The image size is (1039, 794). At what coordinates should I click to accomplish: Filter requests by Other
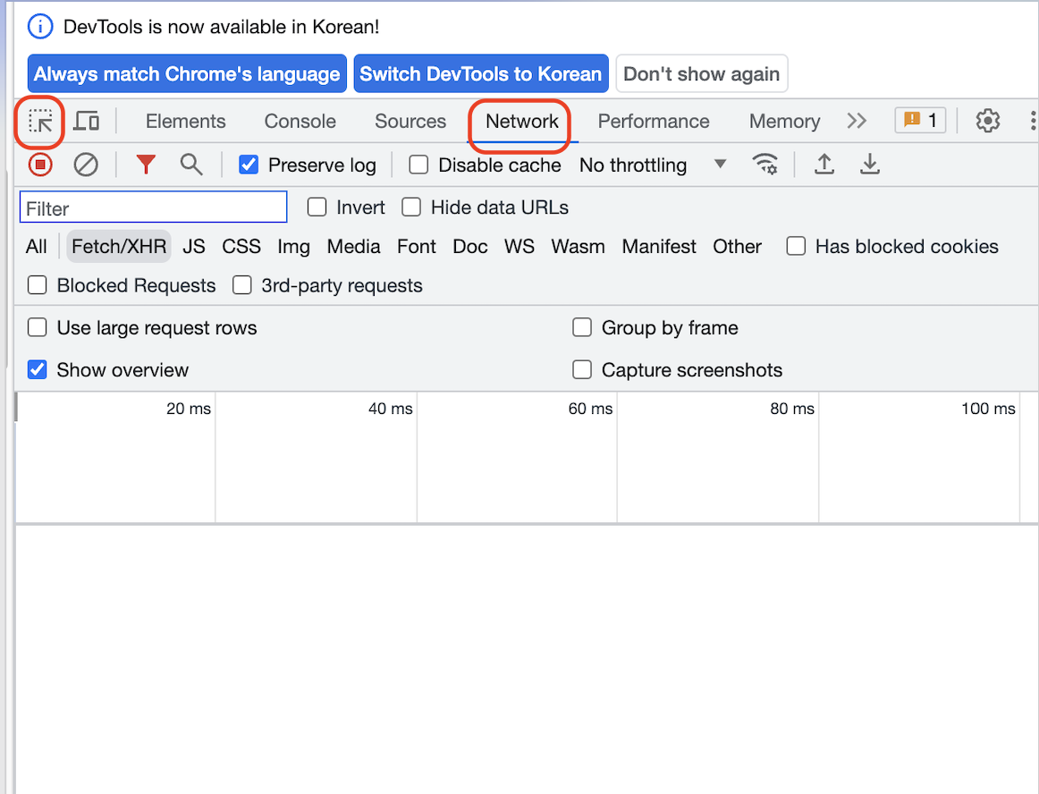coord(737,247)
